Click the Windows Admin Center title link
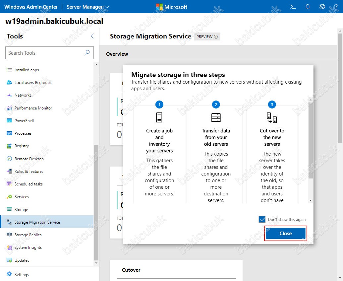The width and height of the screenshot is (343, 281). point(31,7)
